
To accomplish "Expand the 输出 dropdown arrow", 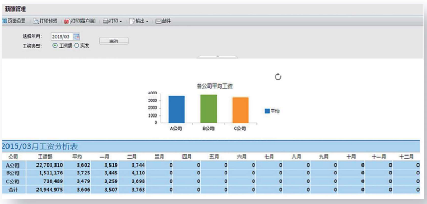I will tap(147, 22).
